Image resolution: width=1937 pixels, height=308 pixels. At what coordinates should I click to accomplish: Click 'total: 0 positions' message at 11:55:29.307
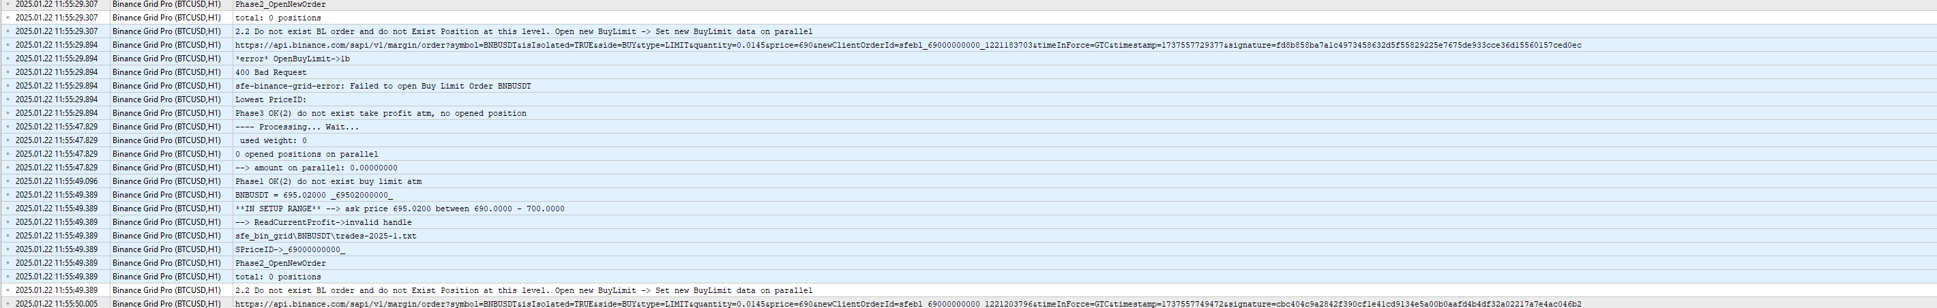[278, 18]
